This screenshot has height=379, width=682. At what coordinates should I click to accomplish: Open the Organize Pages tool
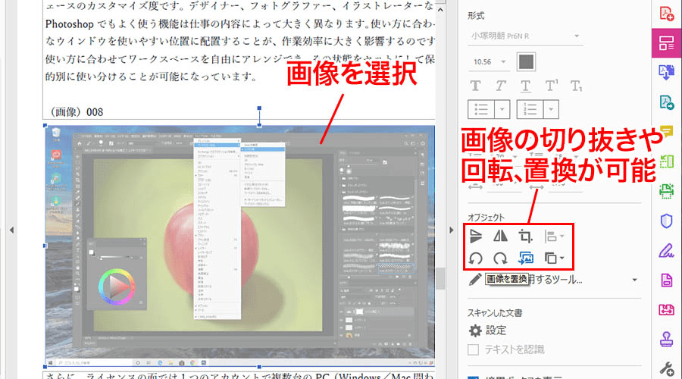(x=666, y=161)
